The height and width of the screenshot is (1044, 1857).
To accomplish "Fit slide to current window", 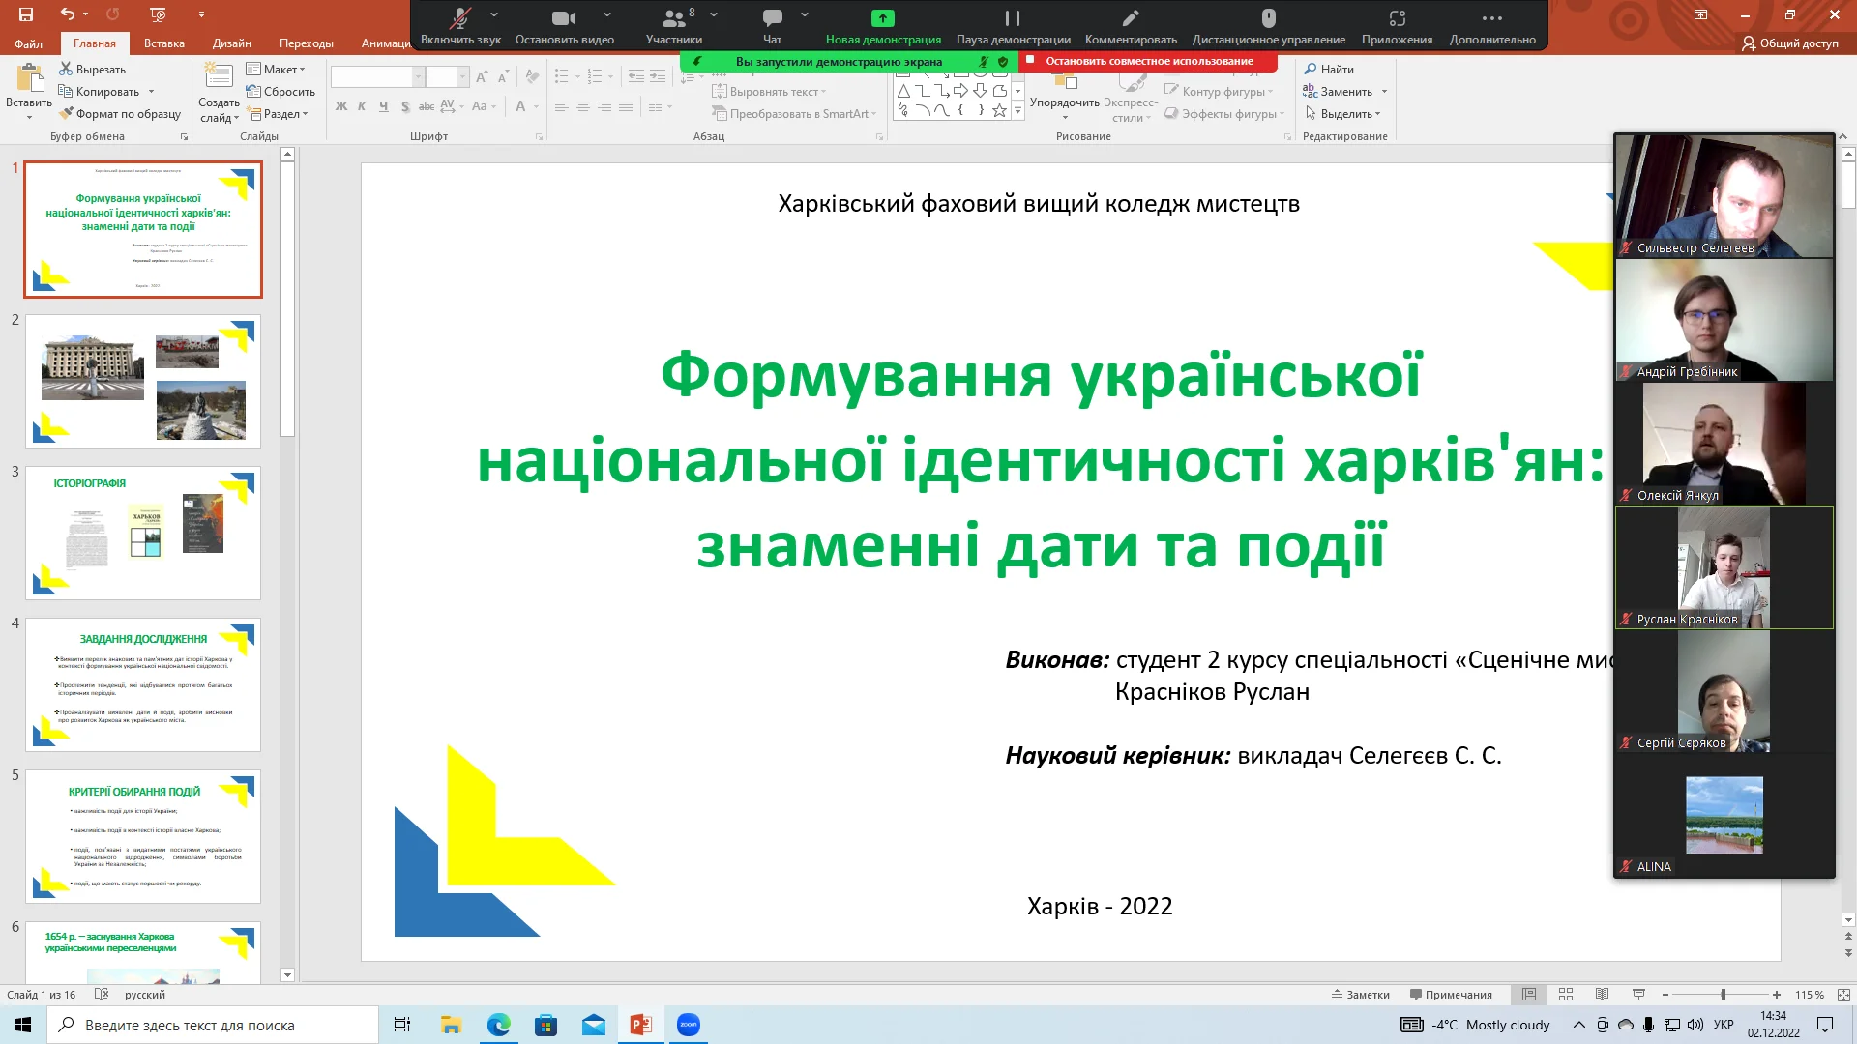I will (x=1843, y=995).
